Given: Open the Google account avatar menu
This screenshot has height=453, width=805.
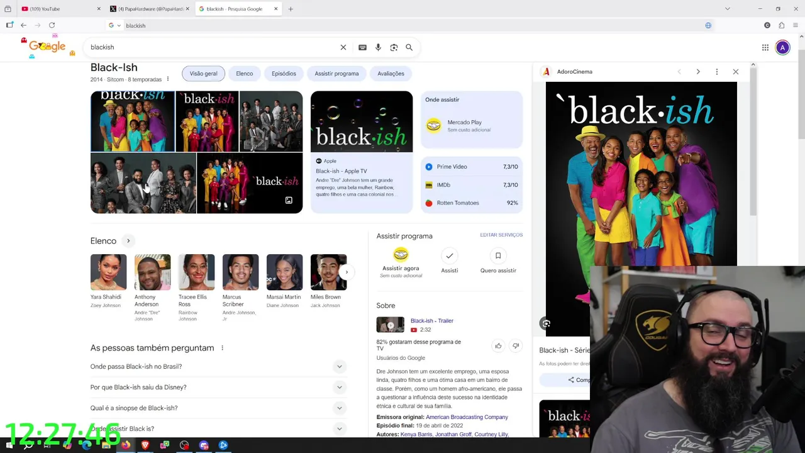Looking at the screenshot, I should (782, 47).
